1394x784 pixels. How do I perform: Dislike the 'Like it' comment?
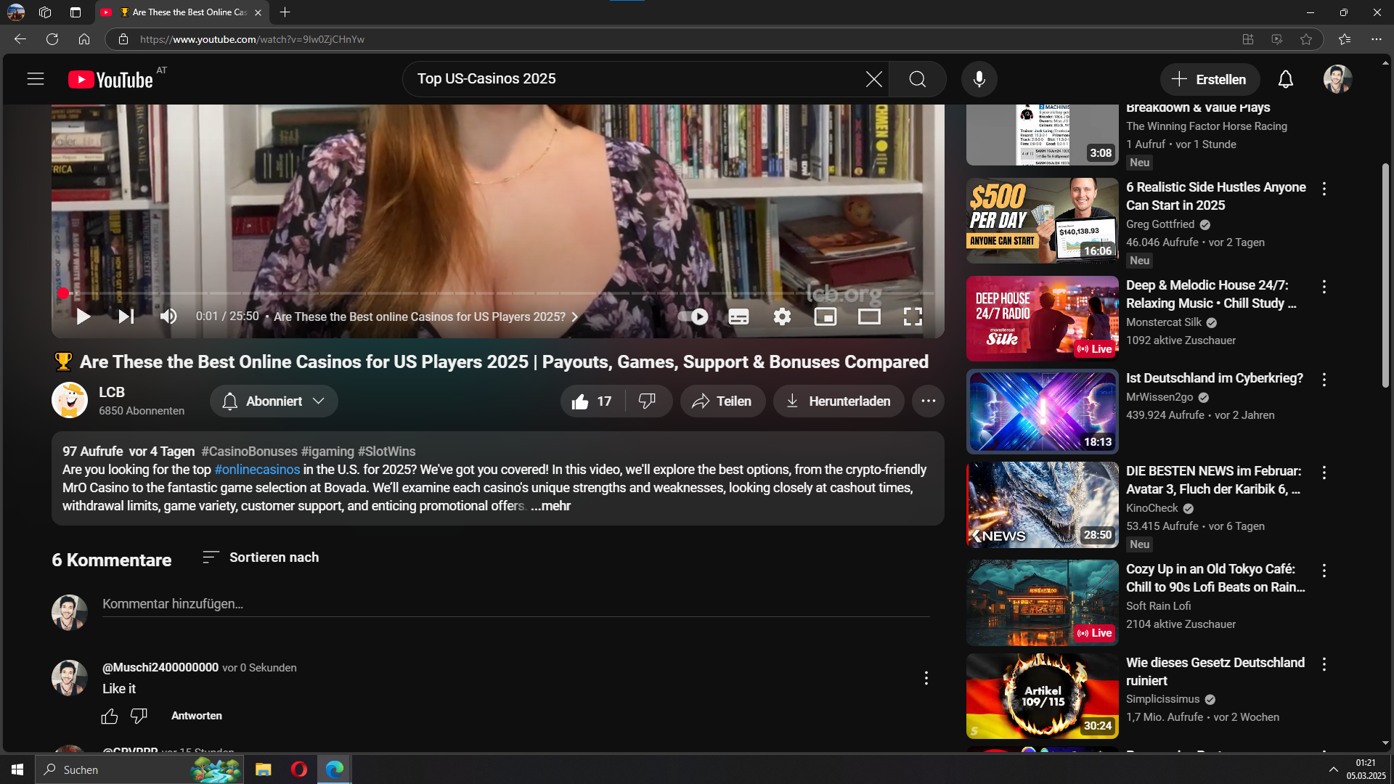point(139,716)
